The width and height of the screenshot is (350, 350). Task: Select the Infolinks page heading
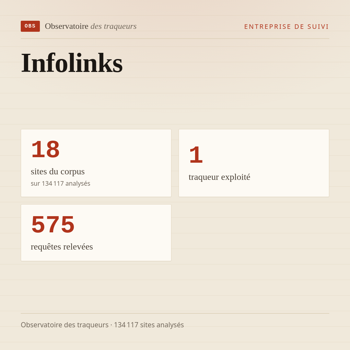click(x=72, y=63)
